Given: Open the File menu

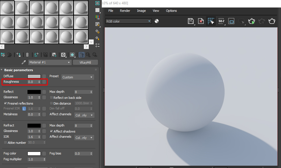Looking at the screenshot, I should 111,11.
